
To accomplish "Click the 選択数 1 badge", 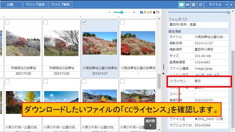I will (150, 123).
